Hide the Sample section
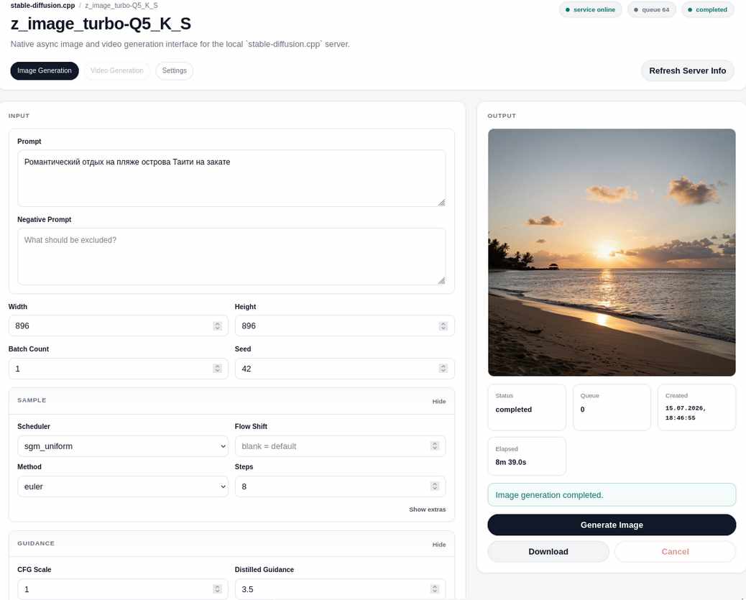746x600 pixels. 438,402
